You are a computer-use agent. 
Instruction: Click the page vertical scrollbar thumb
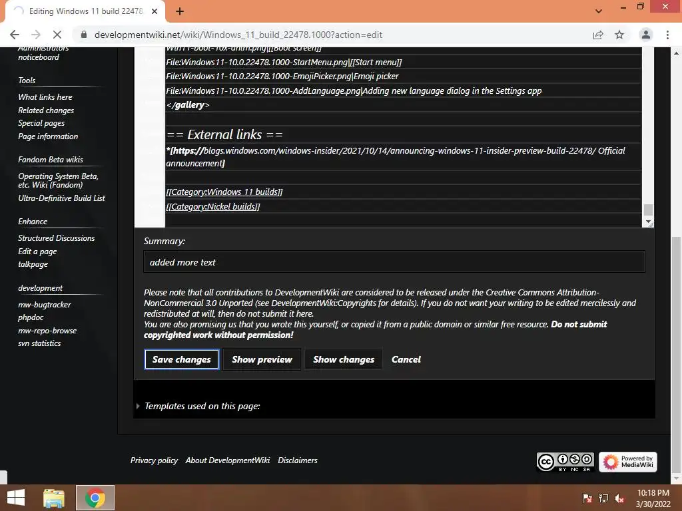(x=676, y=355)
